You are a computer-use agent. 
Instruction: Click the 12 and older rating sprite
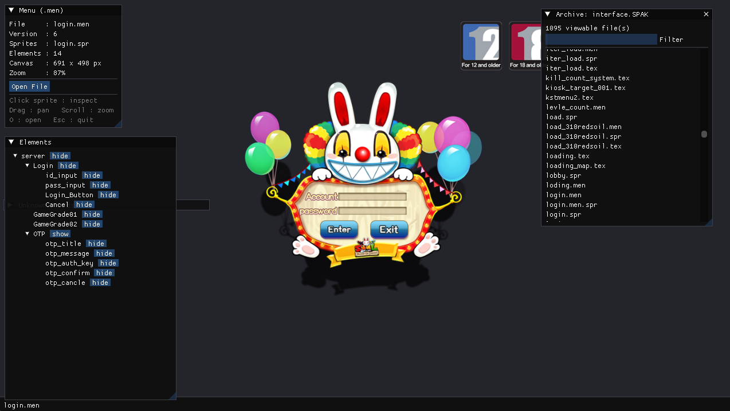[x=481, y=46]
